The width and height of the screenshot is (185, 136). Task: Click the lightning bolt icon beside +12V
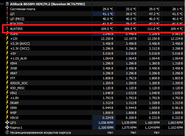click(7, 39)
